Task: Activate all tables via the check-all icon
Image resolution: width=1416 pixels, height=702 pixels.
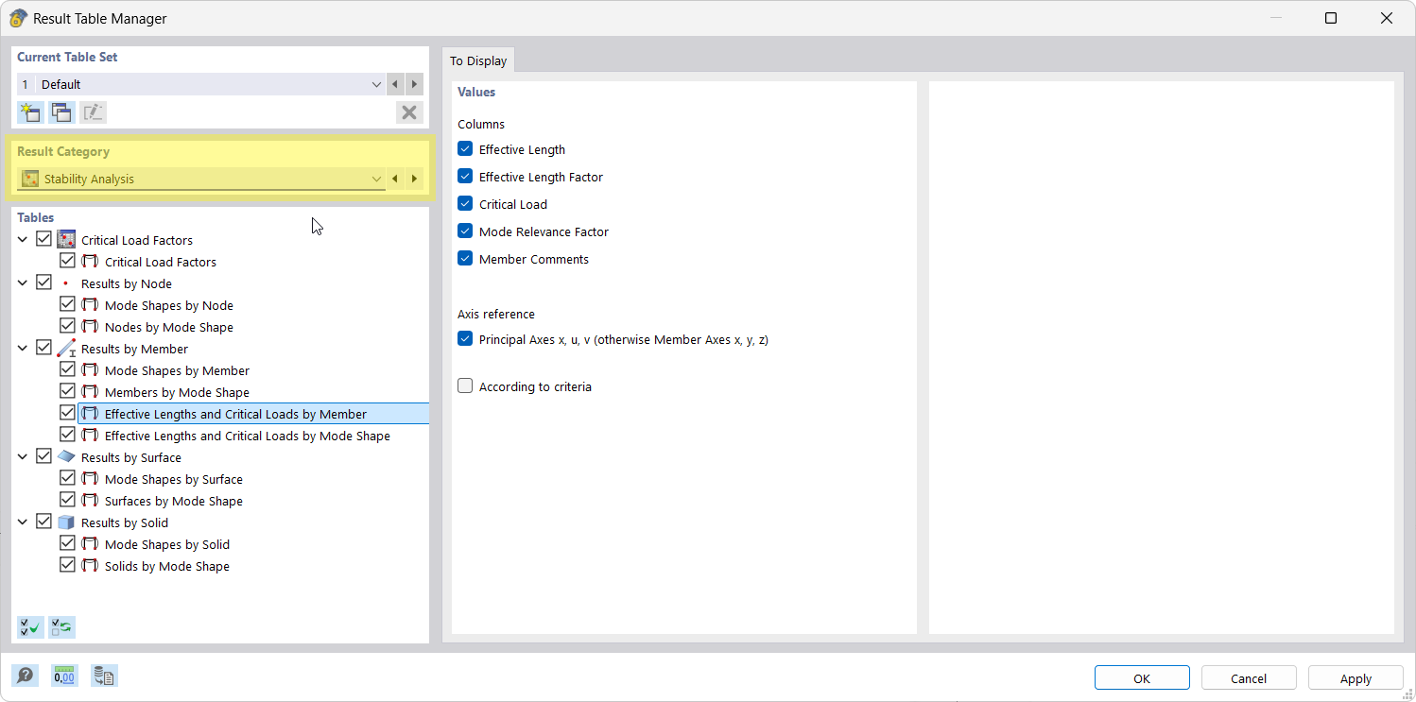Action: pos(29,626)
